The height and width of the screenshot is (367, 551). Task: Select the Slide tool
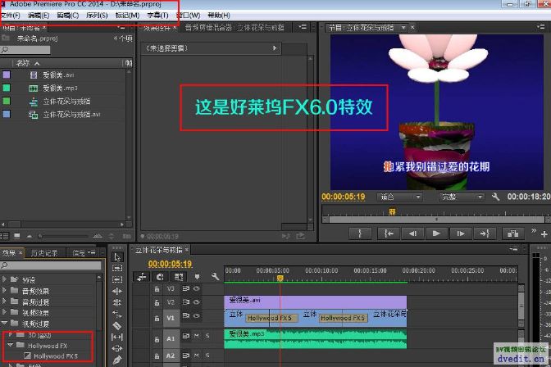click(117, 348)
